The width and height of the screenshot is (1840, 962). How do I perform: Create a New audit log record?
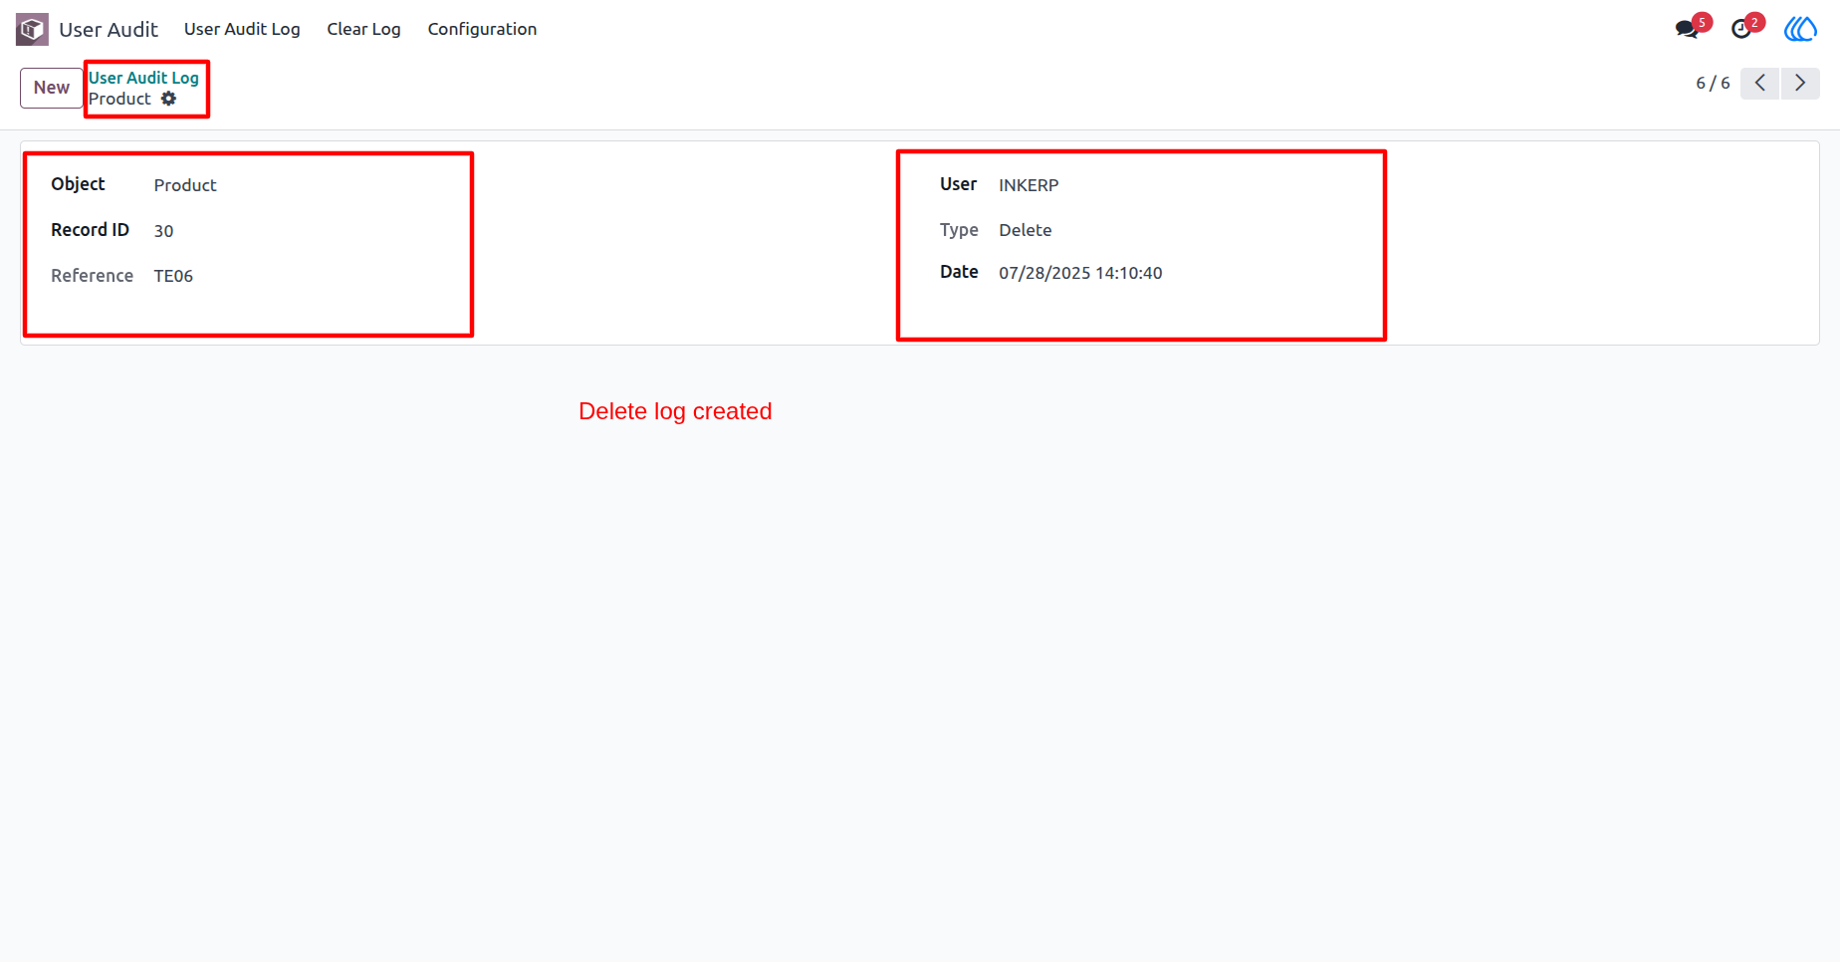pos(52,88)
